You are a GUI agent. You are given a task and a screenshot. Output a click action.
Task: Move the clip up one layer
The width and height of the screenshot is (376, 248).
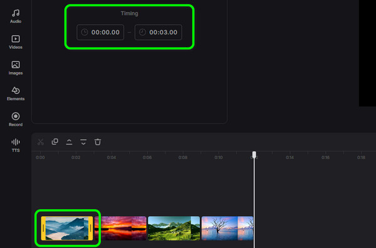(x=69, y=142)
